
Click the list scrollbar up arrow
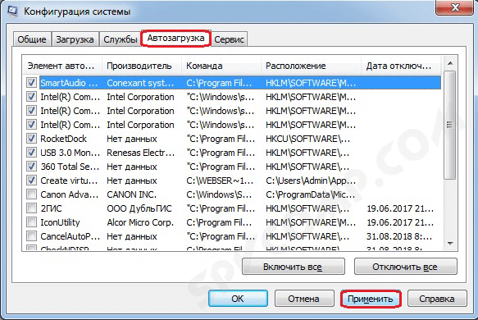[450, 63]
